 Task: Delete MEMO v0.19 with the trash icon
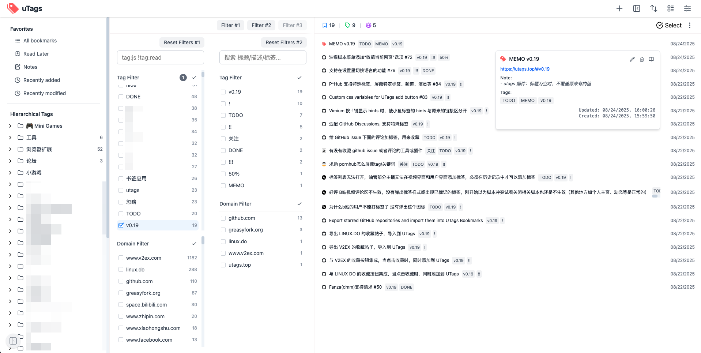coord(642,59)
